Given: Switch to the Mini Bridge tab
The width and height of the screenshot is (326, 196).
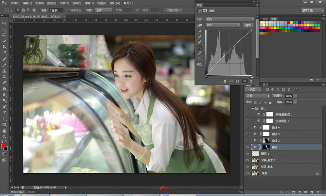Looking at the screenshot, I should (18, 192).
